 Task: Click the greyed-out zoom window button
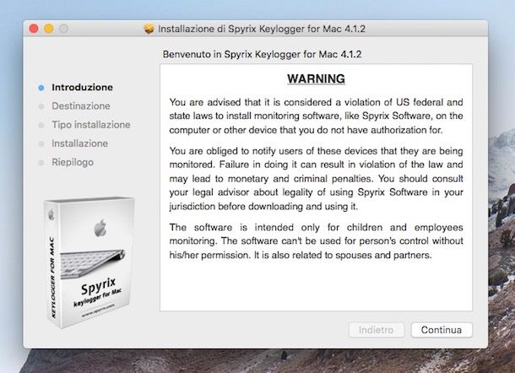click(x=63, y=29)
